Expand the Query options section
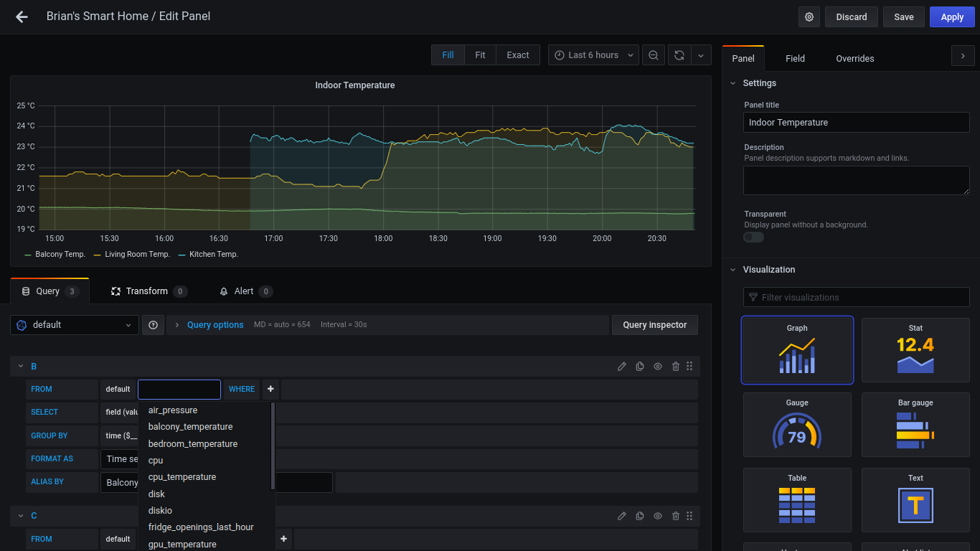 click(215, 325)
